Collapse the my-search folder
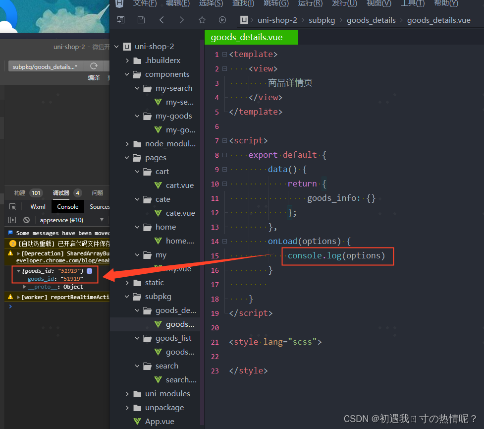Image resolution: width=484 pixels, height=429 pixels. tap(137, 88)
